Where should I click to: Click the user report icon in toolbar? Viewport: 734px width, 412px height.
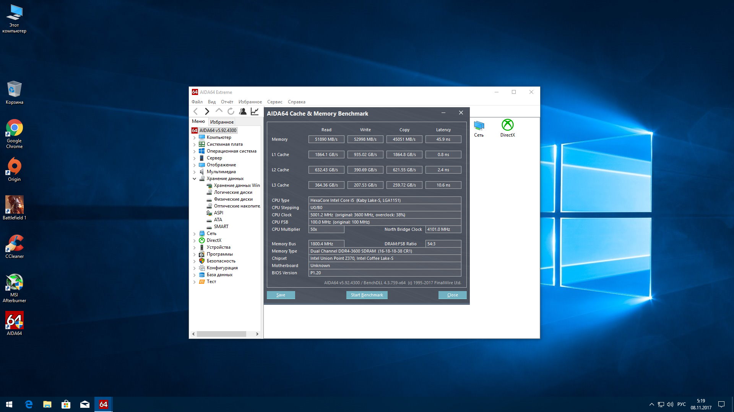[x=243, y=111]
